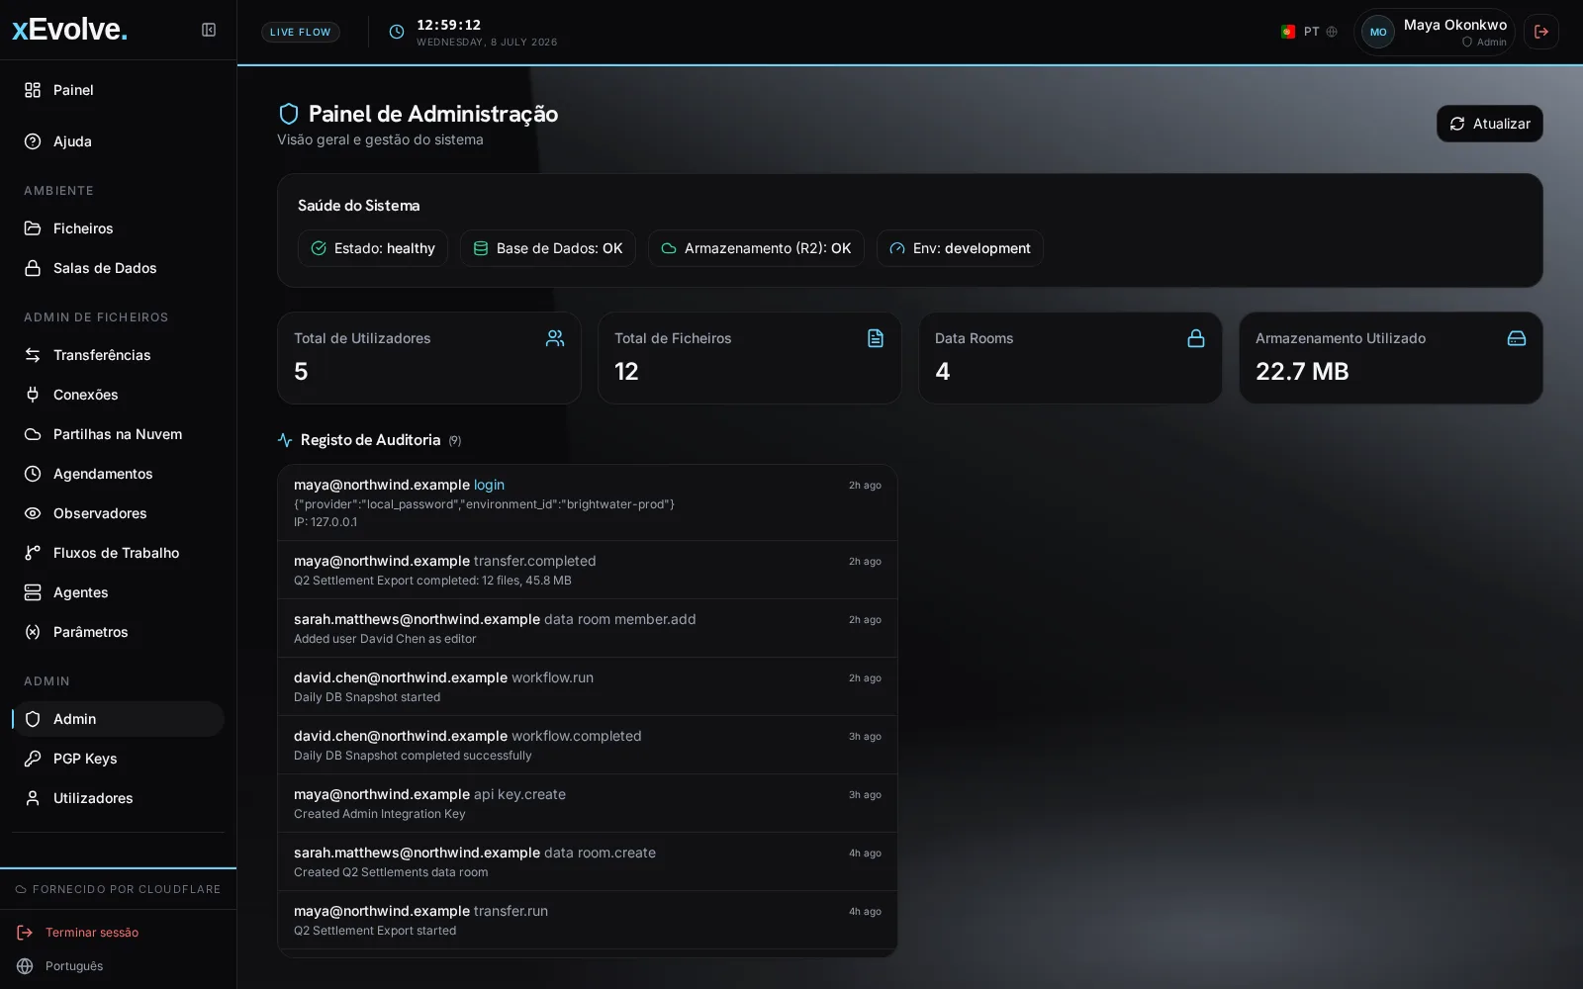Click the MO user avatar
The height and width of the screenshot is (989, 1583).
(x=1378, y=32)
